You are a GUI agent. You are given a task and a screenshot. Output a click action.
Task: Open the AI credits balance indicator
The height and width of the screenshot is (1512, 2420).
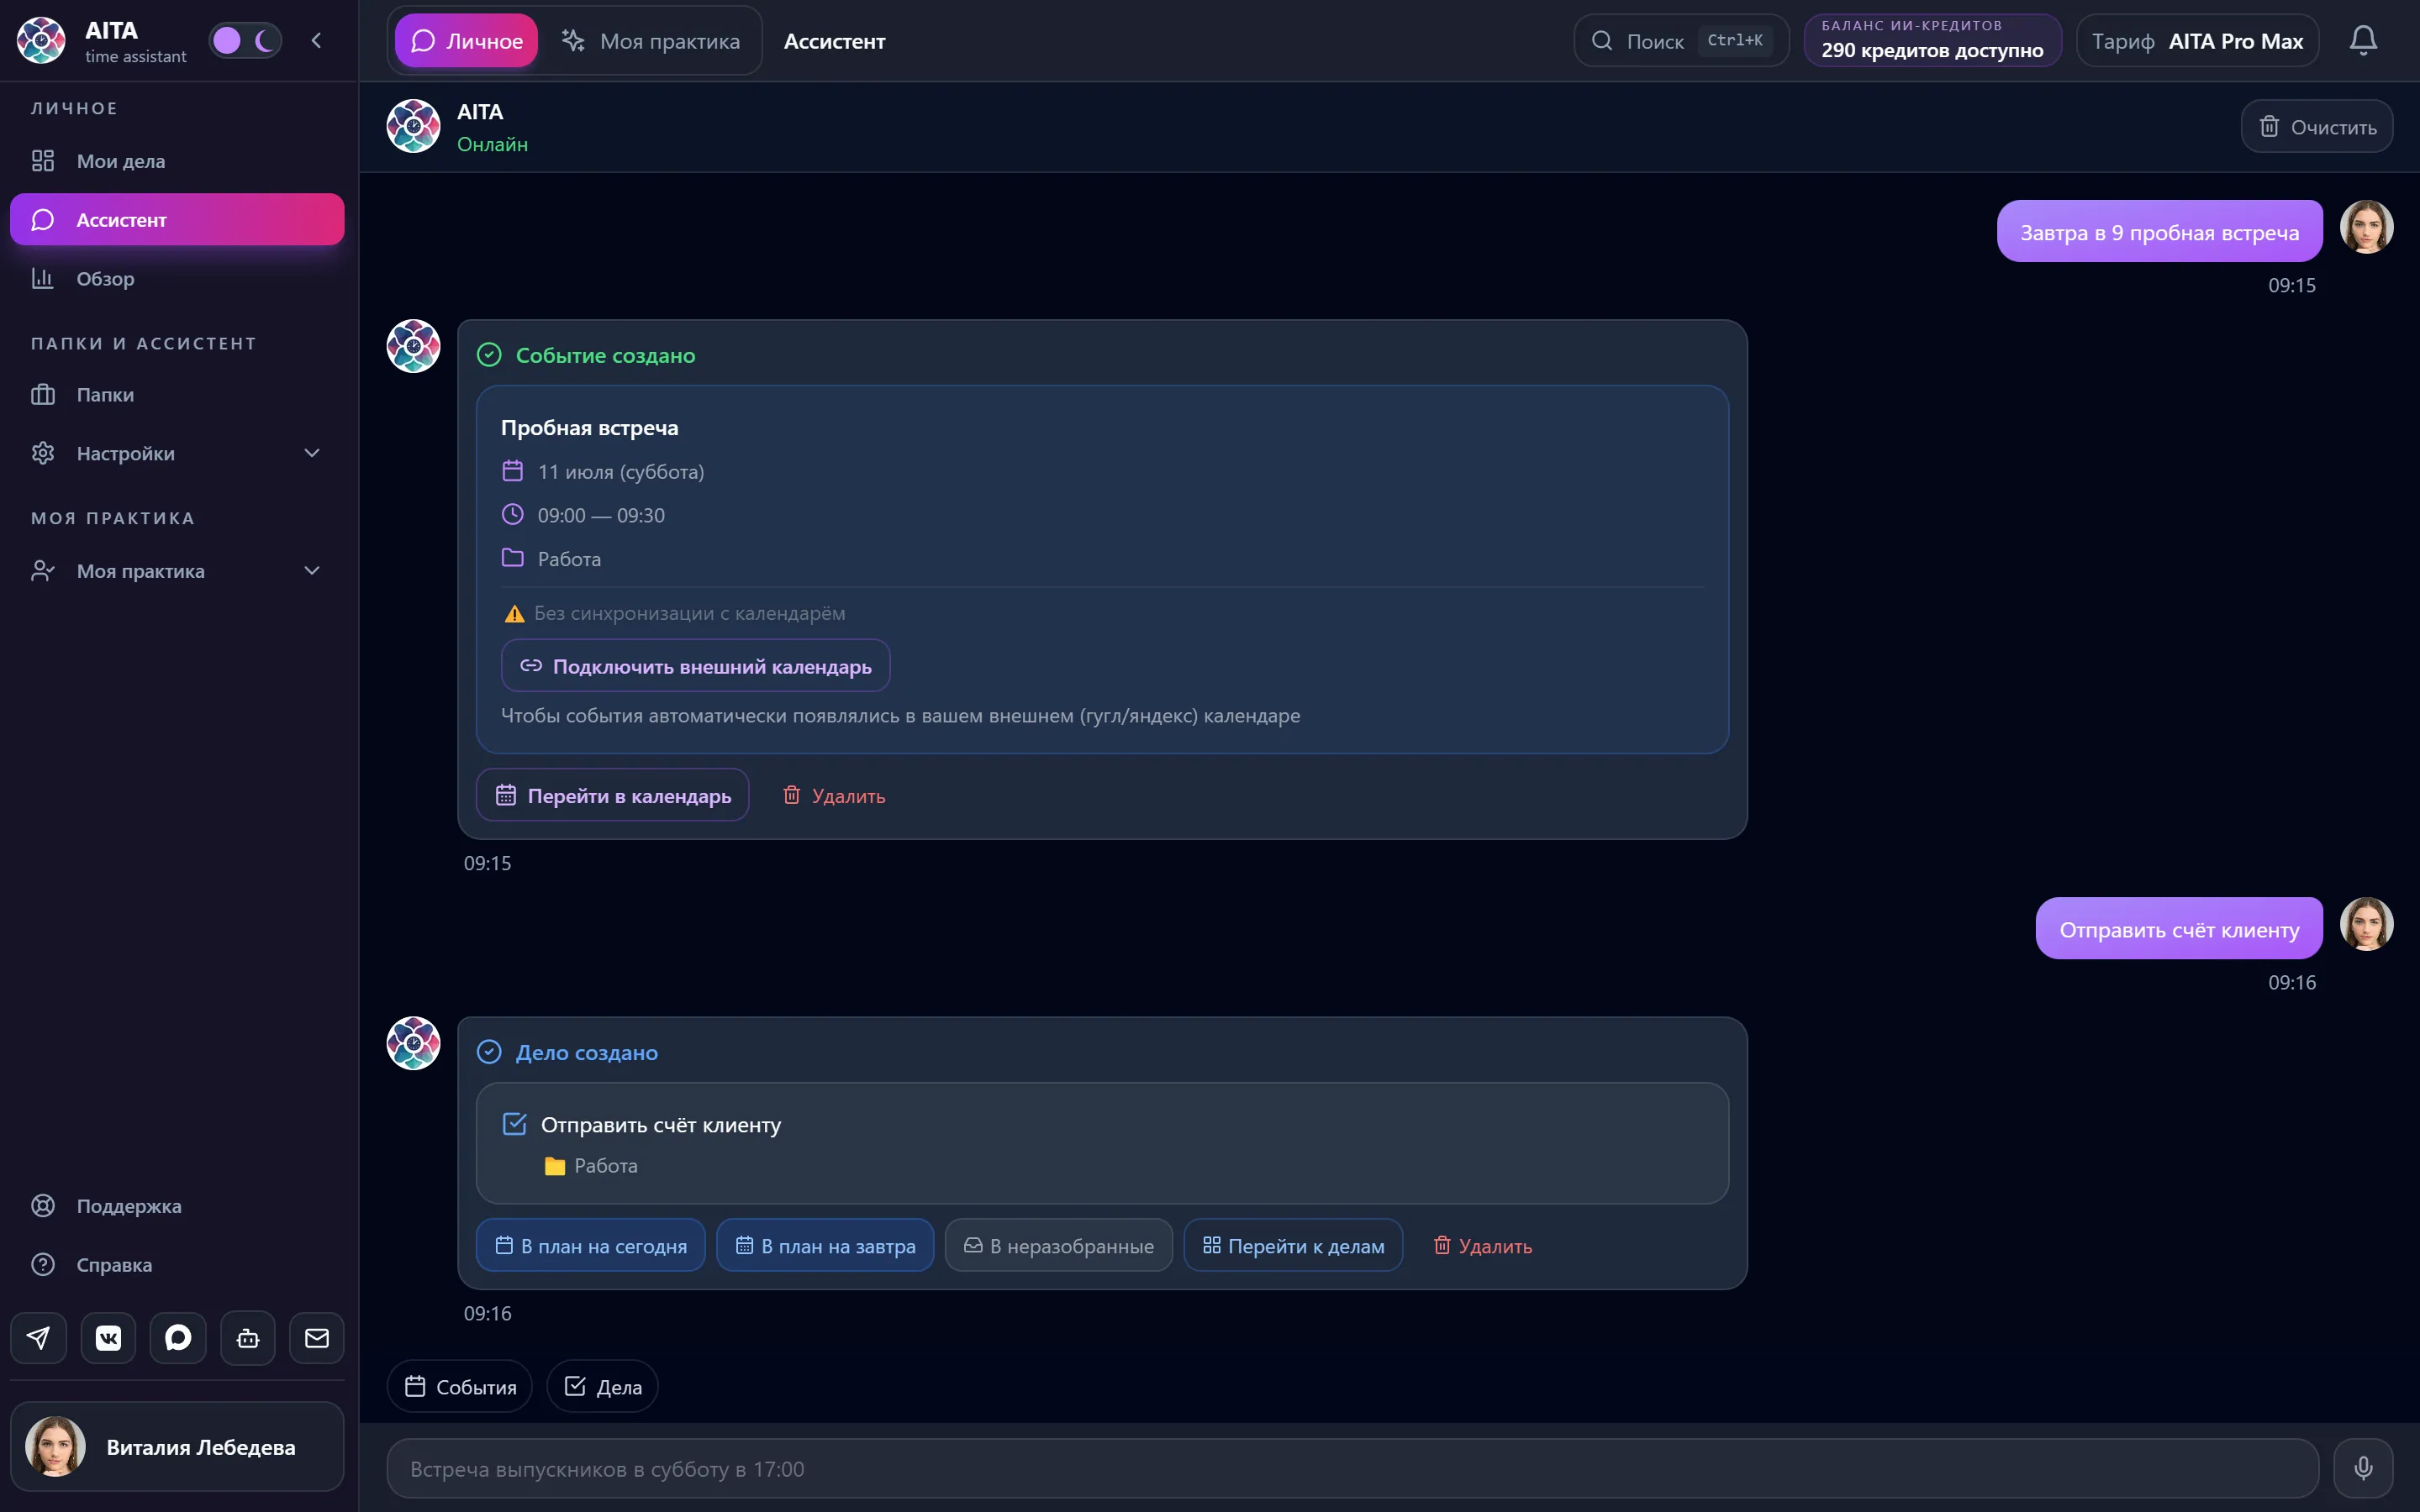click(1932, 41)
